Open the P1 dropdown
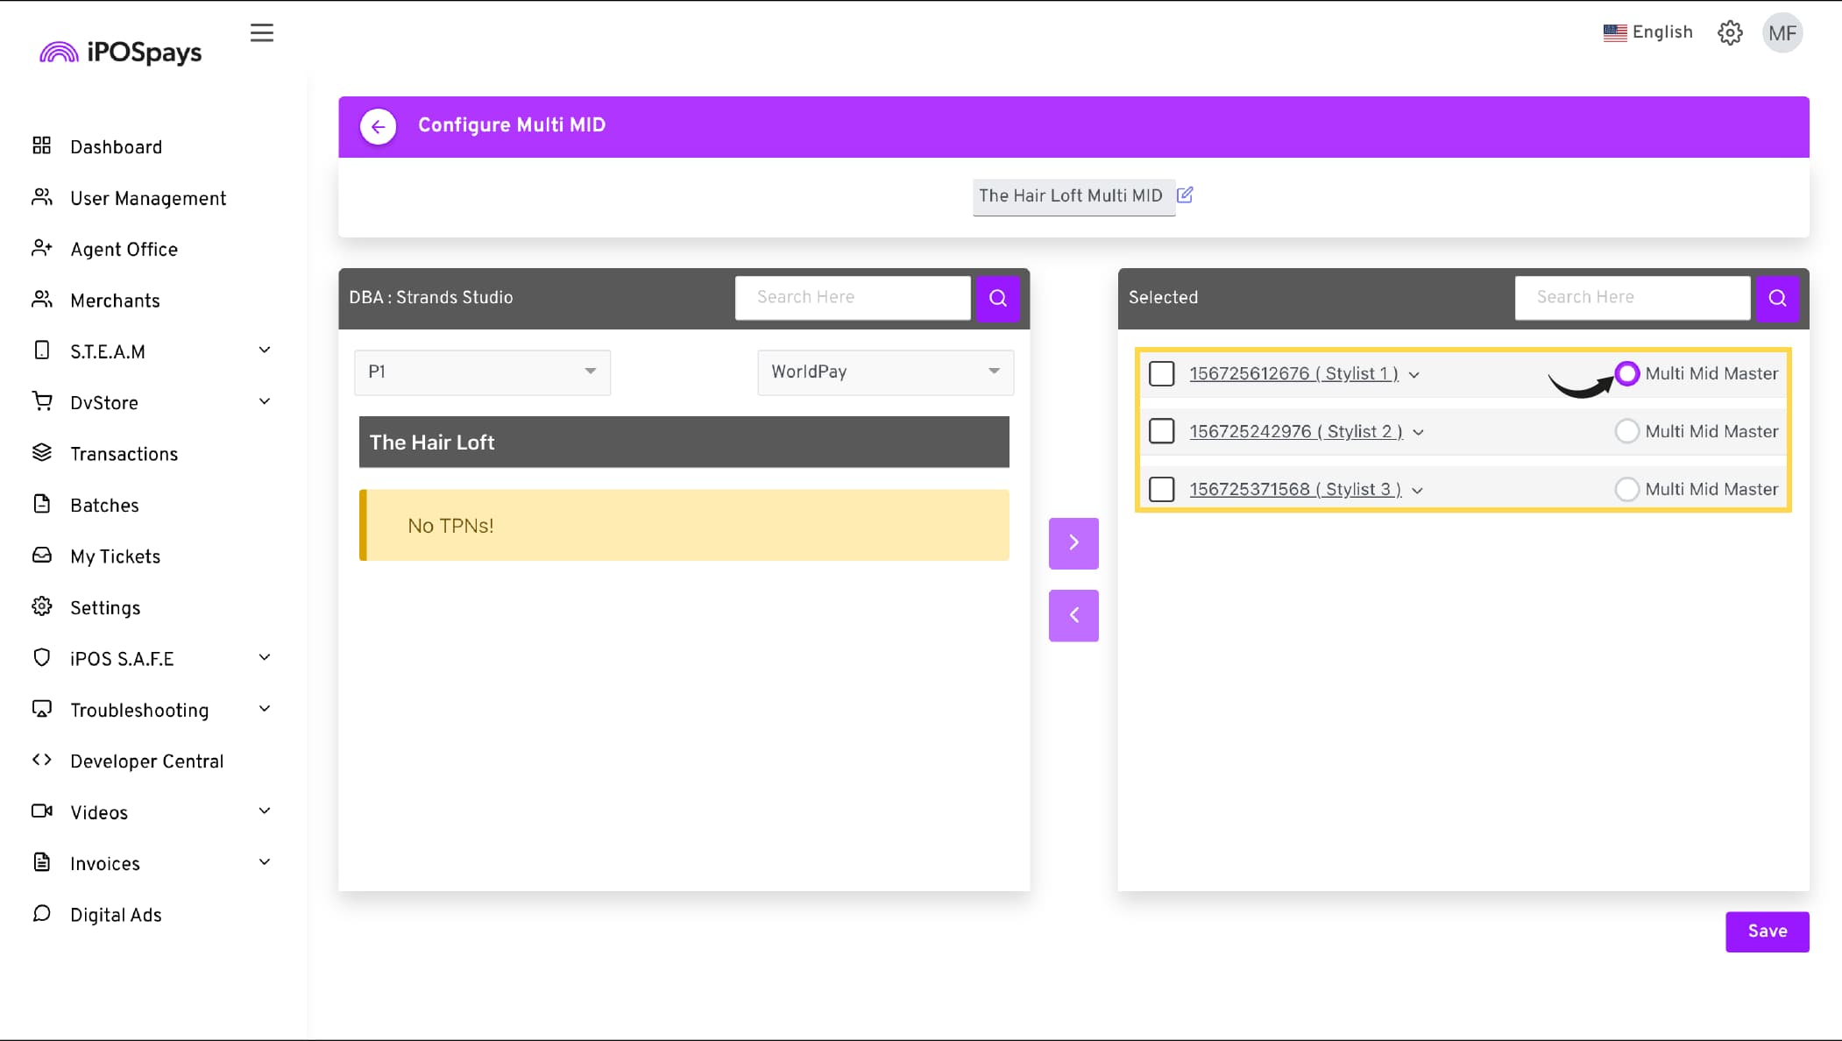The width and height of the screenshot is (1842, 1041). click(482, 372)
